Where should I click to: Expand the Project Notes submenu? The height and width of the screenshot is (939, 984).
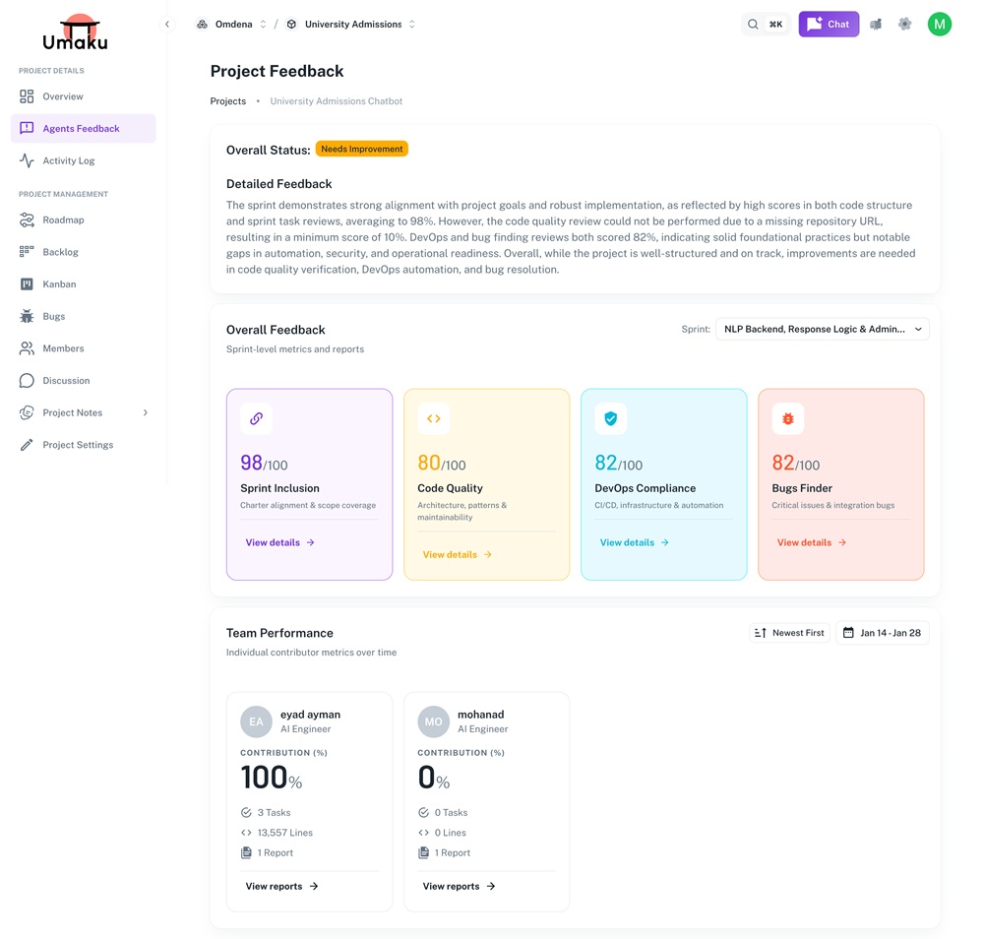tap(146, 413)
